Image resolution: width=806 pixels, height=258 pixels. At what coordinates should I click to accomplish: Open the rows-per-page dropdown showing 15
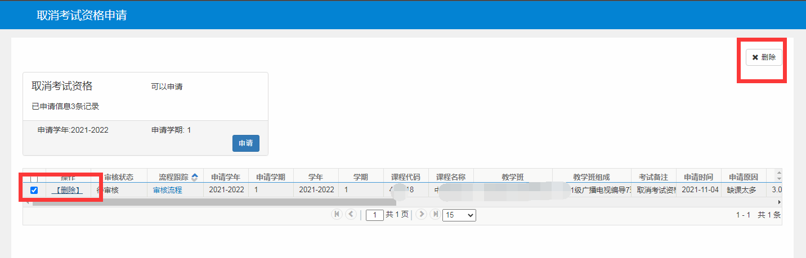coord(459,215)
